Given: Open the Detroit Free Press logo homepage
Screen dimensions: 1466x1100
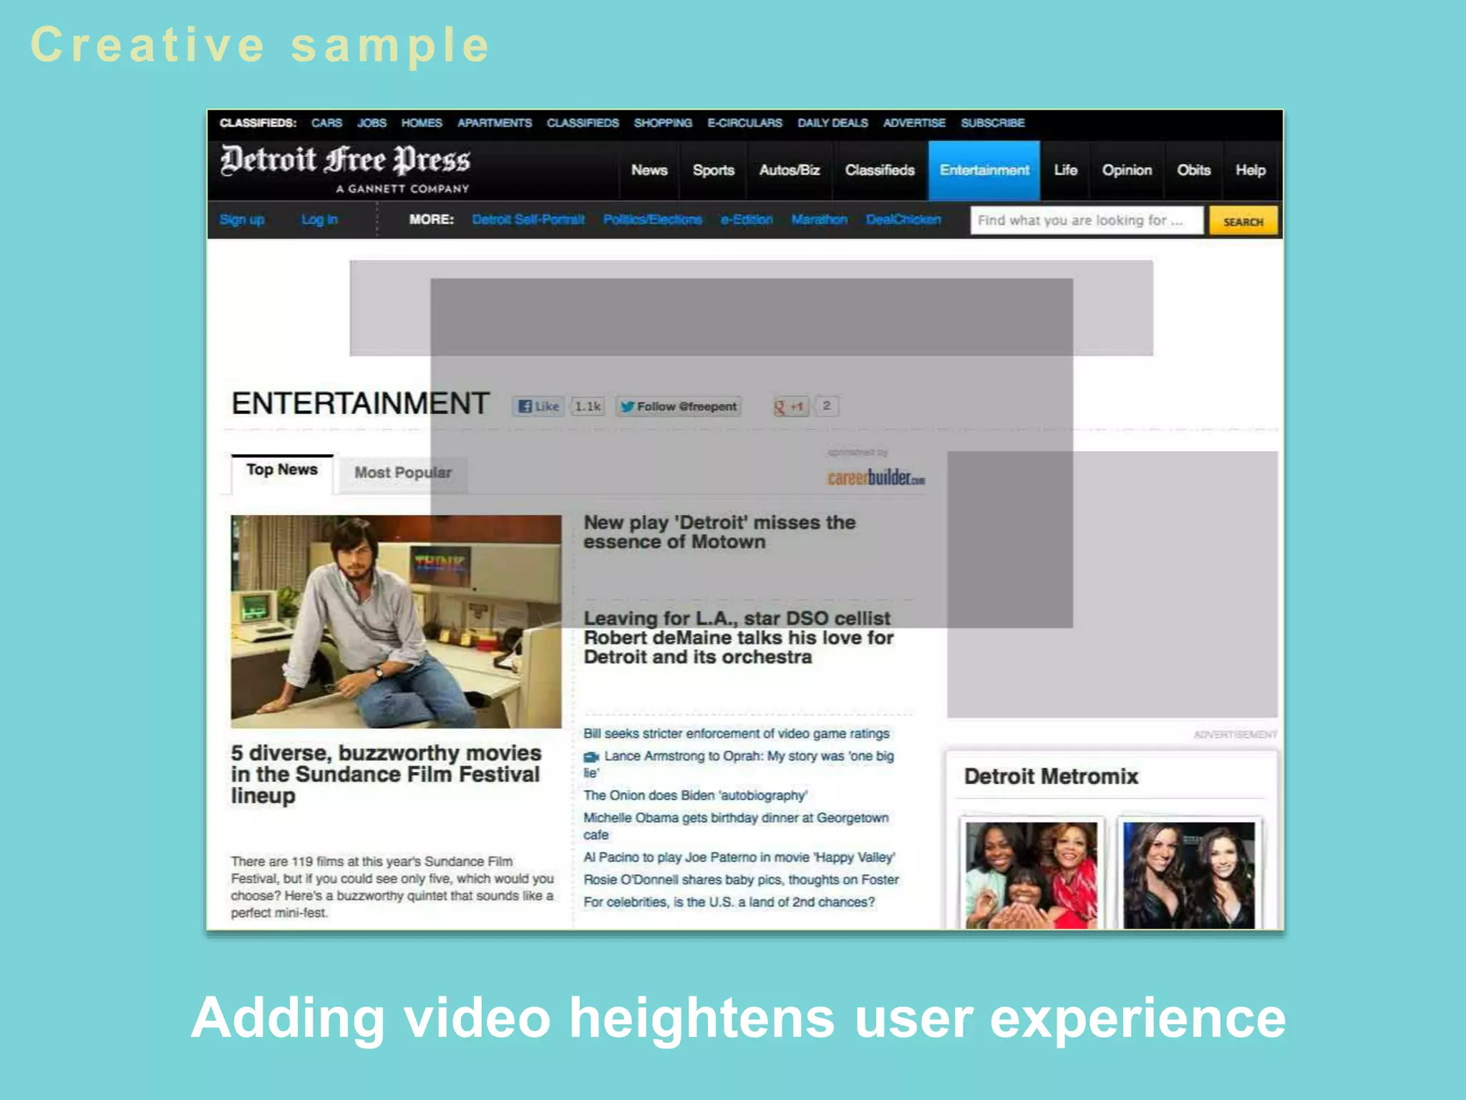Looking at the screenshot, I should (345, 169).
